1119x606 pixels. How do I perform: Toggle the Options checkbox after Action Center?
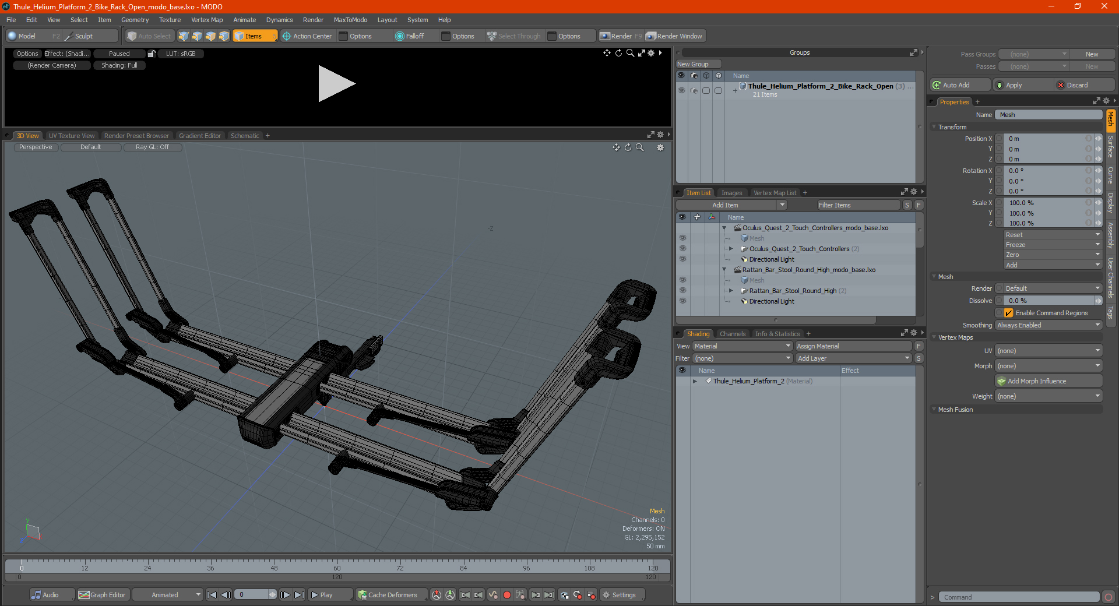[343, 36]
